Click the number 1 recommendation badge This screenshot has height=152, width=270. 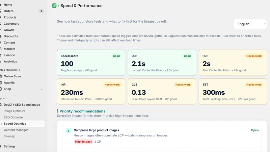click(68, 131)
